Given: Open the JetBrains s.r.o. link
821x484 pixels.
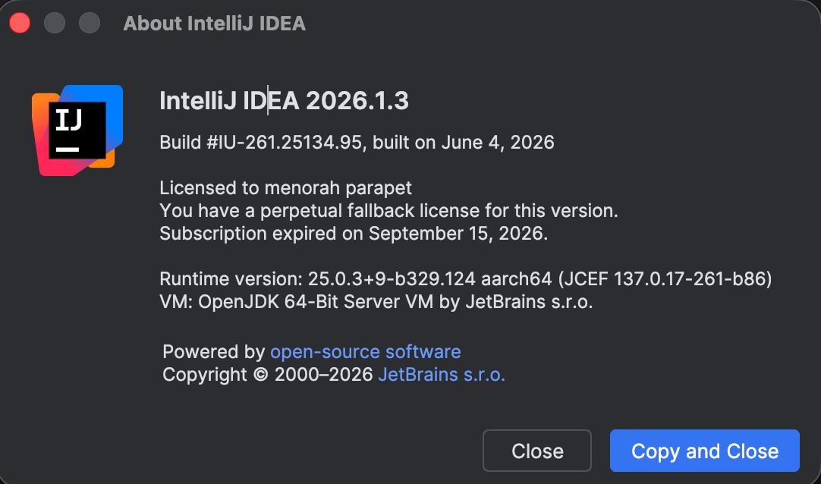Looking at the screenshot, I should pos(442,375).
